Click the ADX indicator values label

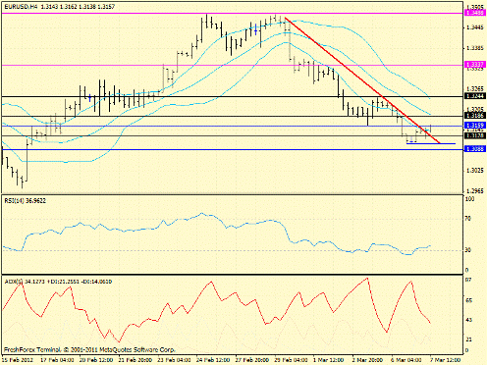coord(58,282)
